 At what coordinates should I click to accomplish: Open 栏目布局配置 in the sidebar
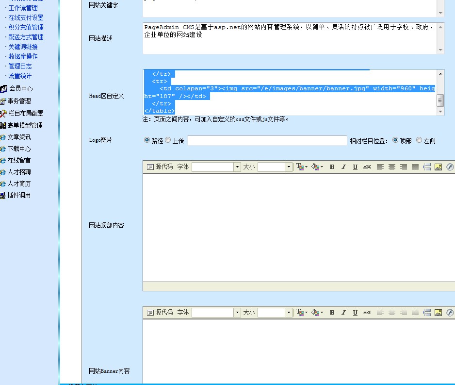coord(26,113)
